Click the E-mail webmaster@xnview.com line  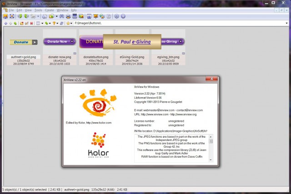coord(168,110)
